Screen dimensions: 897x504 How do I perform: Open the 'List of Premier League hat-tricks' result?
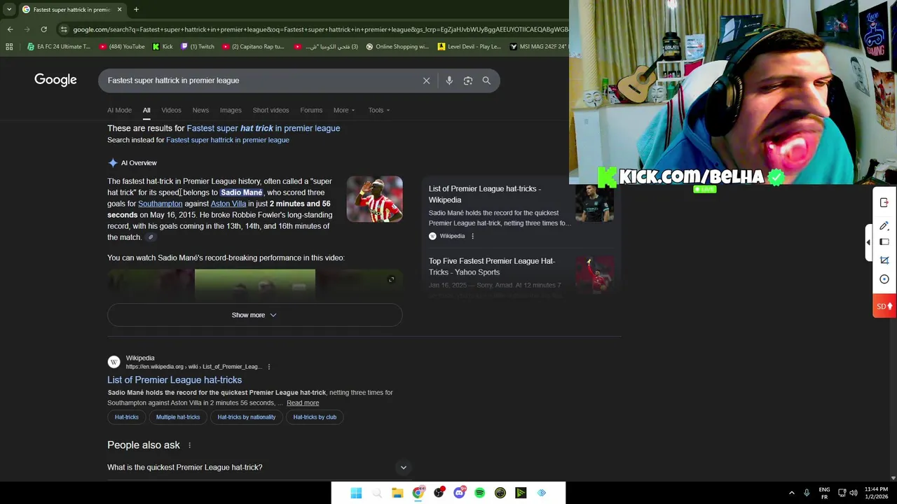(x=174, y=380)
